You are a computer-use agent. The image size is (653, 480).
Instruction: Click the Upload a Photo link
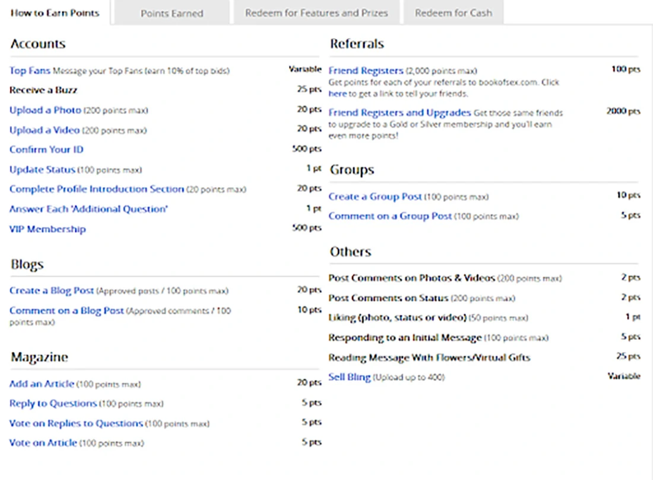(x=45, y=110)
